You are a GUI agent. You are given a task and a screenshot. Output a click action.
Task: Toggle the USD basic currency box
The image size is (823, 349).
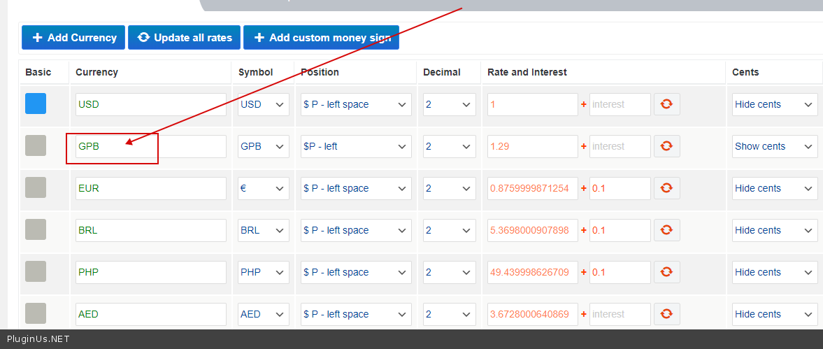tap(36, 104)
